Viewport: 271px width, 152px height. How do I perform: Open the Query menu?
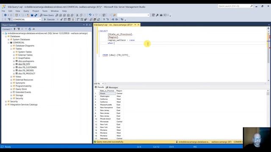(x=26, y=11)
